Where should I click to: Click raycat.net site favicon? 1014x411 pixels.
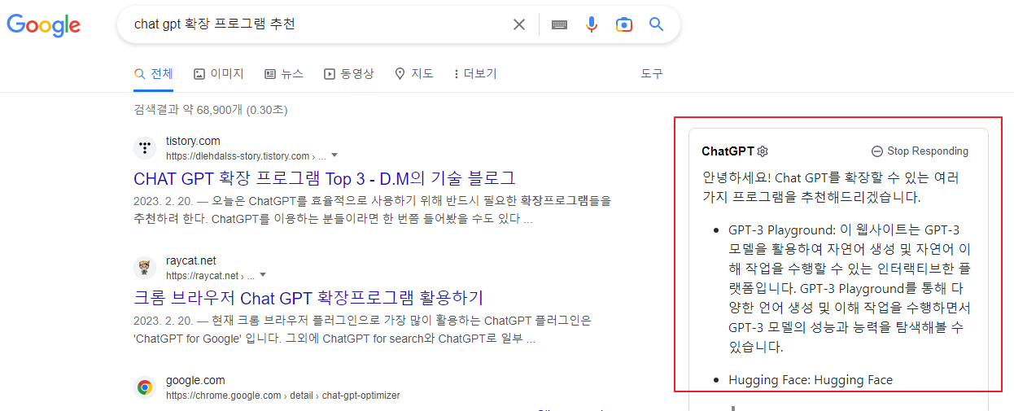point(145,267)
